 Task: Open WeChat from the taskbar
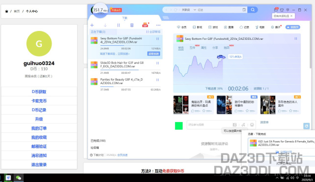[x=19, y=178]
